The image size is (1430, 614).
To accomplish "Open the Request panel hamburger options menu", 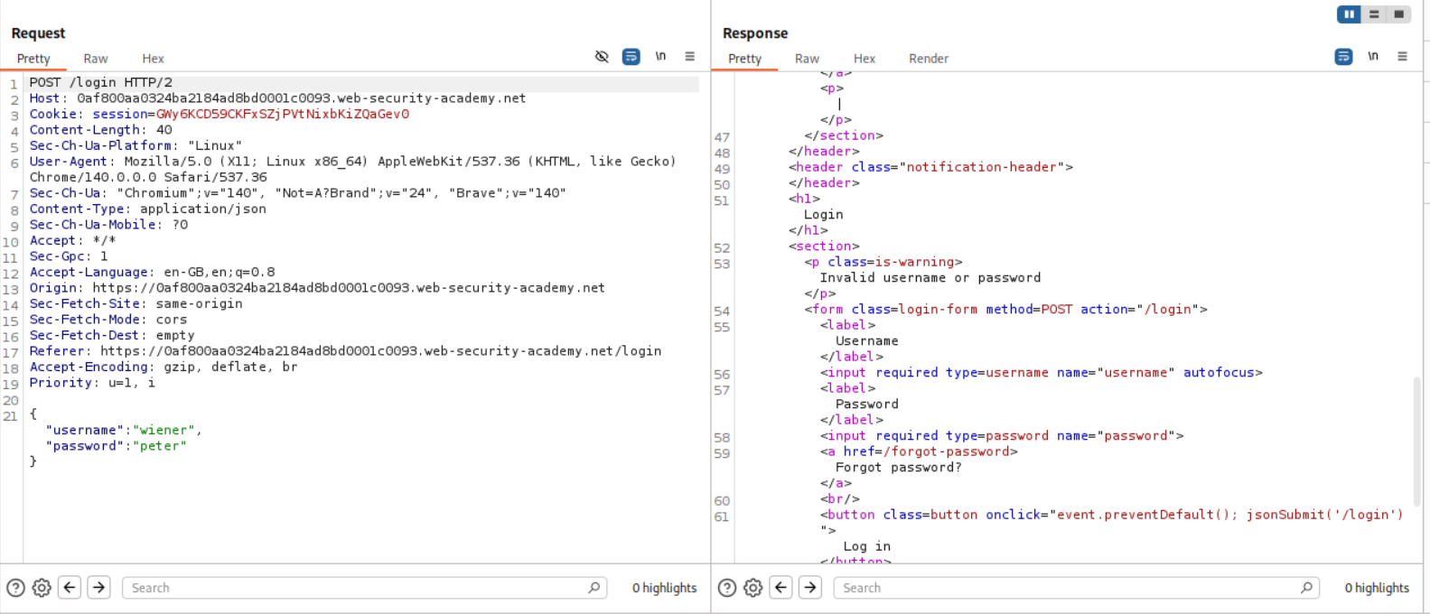I will click(689, 57).
